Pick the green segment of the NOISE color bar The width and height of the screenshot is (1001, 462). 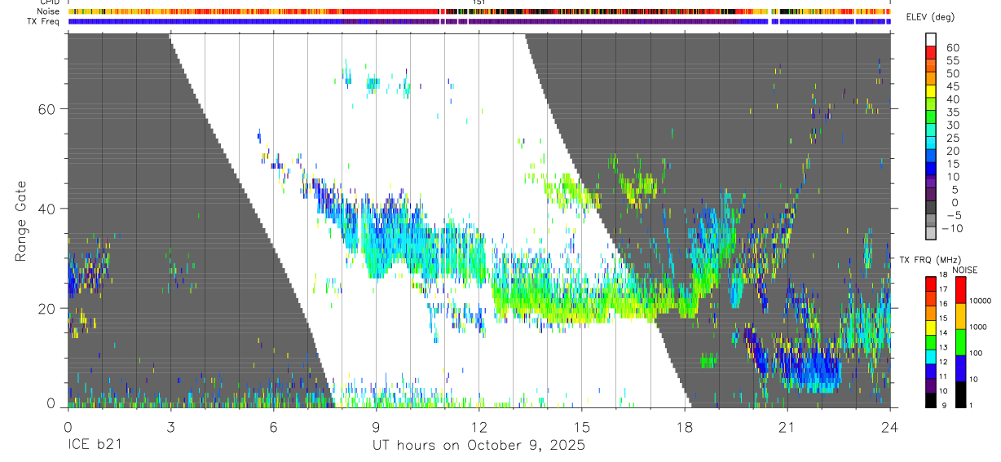960,341
